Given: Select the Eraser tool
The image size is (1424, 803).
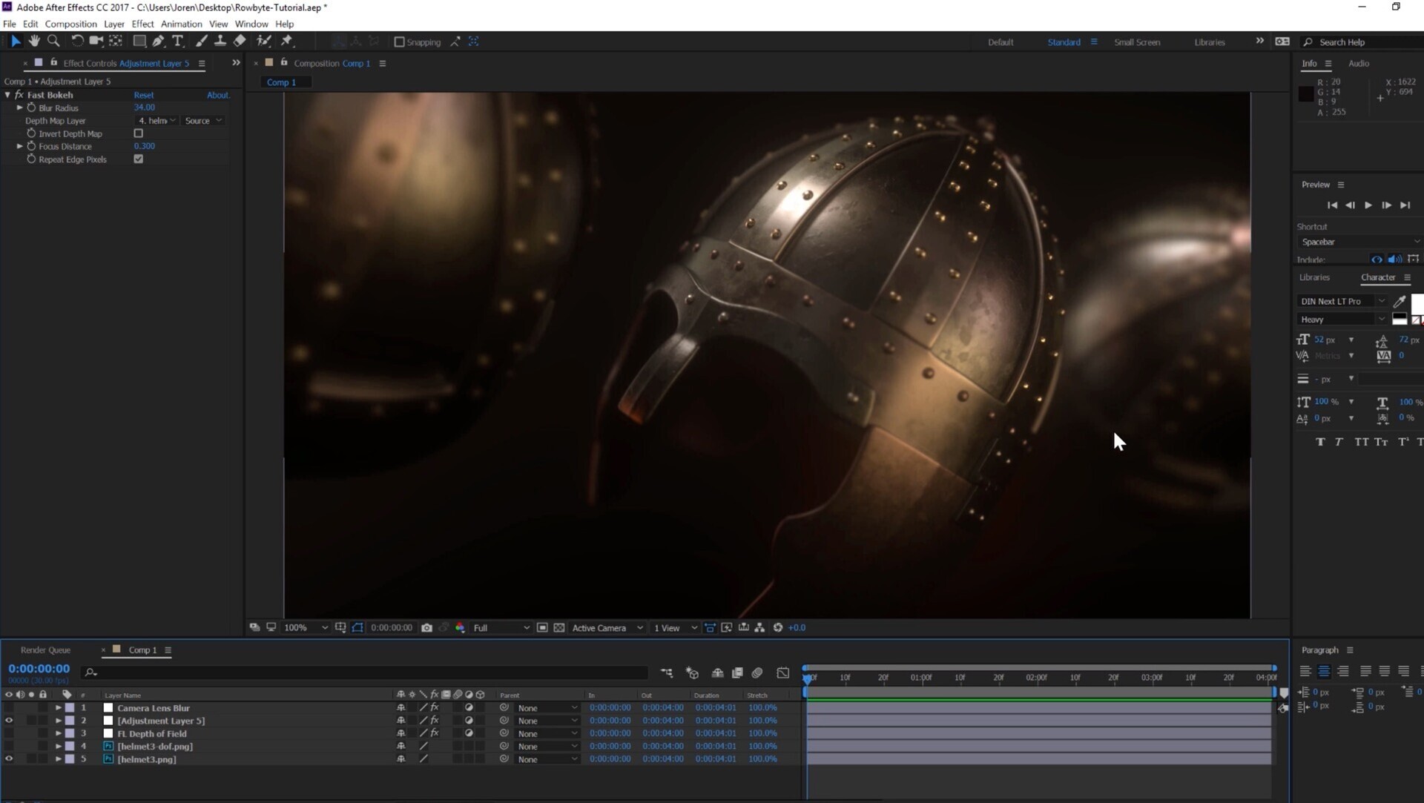Looking at the screenshot, I should pyautogui.click(x=240, y=42).
